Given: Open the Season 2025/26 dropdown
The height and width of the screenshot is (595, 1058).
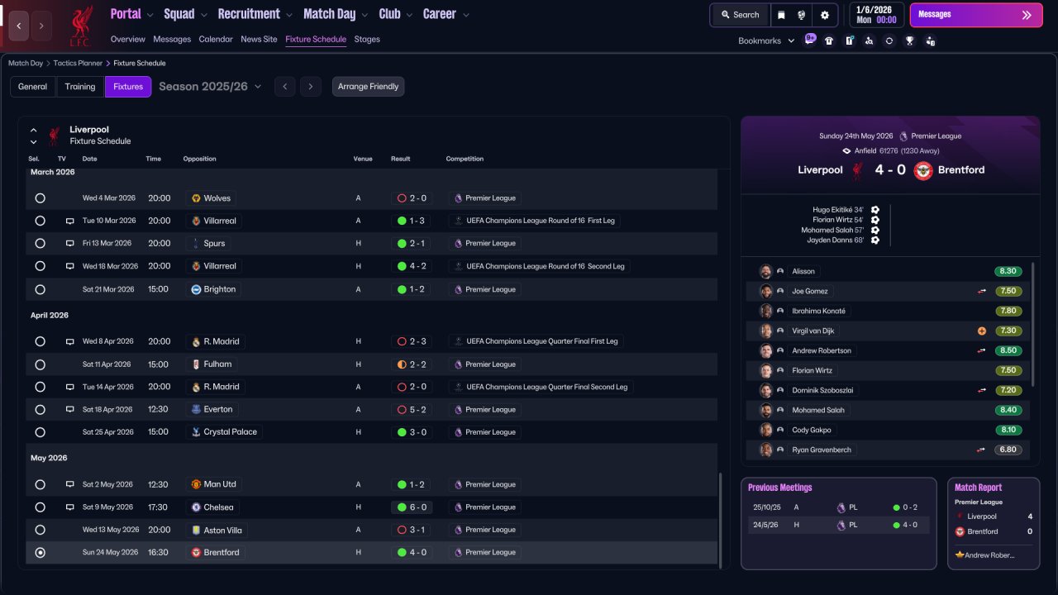Looking at the screenshot, I should pos(210,87).
